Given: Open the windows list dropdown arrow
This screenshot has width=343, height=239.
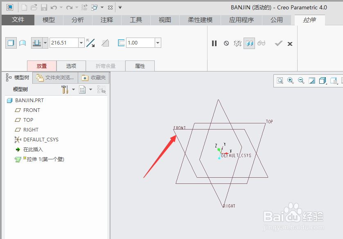Looking at the screenshot, I should 102,8.
